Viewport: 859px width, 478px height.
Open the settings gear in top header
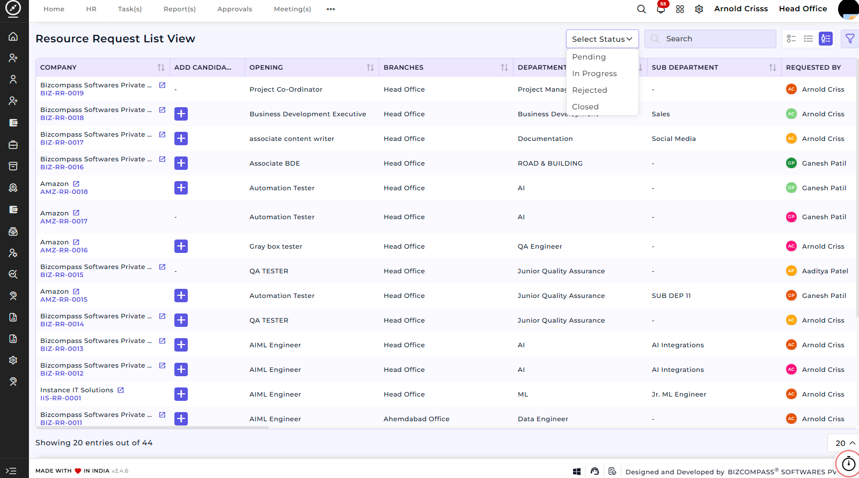pos(699,9)
